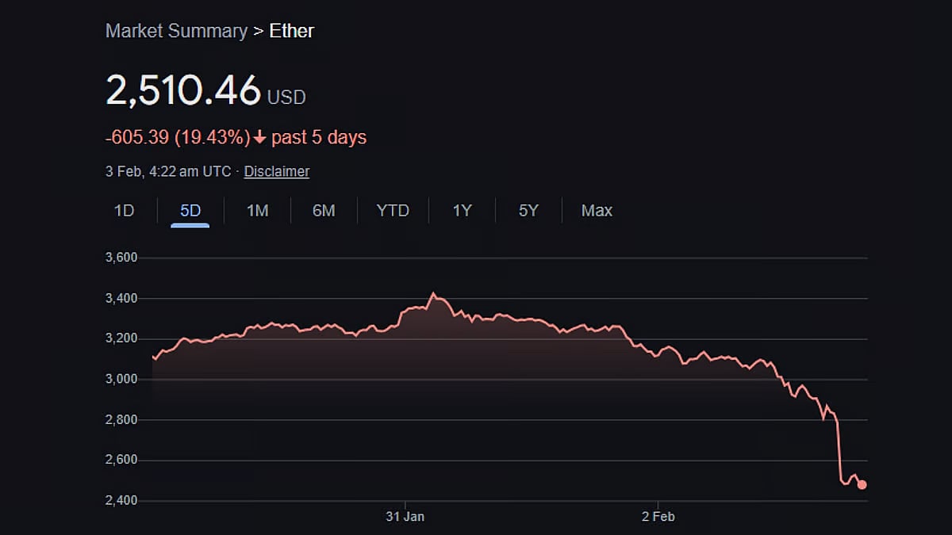This screenshot has width=952, height=535.
Task: Select the YTD range tab
Action: point(393,211)
